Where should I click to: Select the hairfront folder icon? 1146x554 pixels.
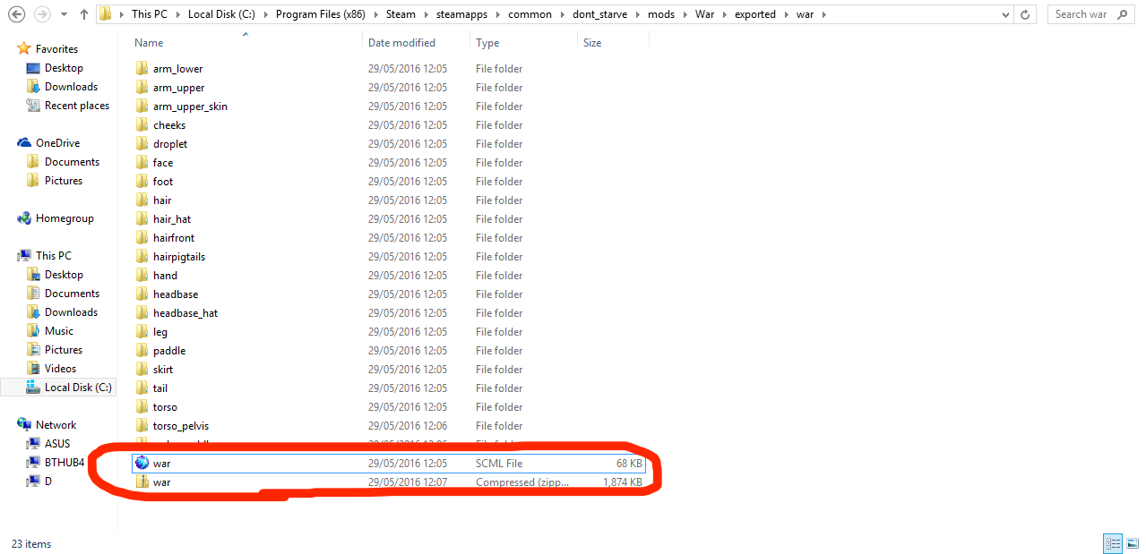click(142, 238)
